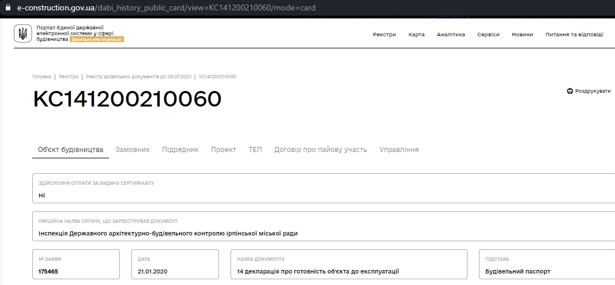Screen dimensions: 615x285
Task: Switch to Договір про пайову участь tab
Action: (320, 149)
